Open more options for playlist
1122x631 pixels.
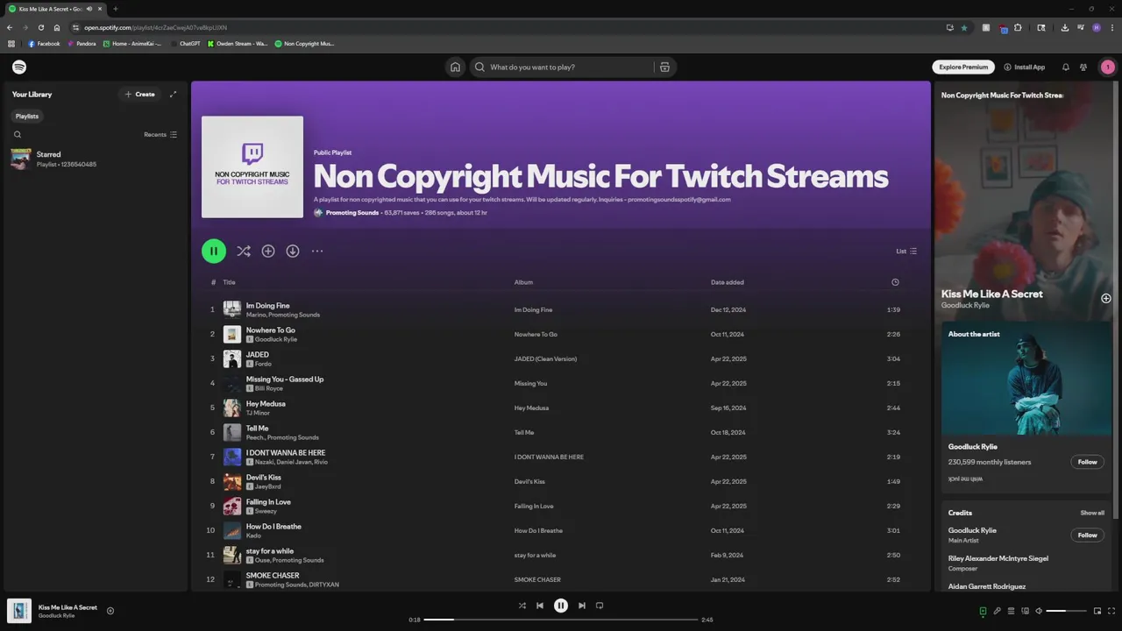317,251
